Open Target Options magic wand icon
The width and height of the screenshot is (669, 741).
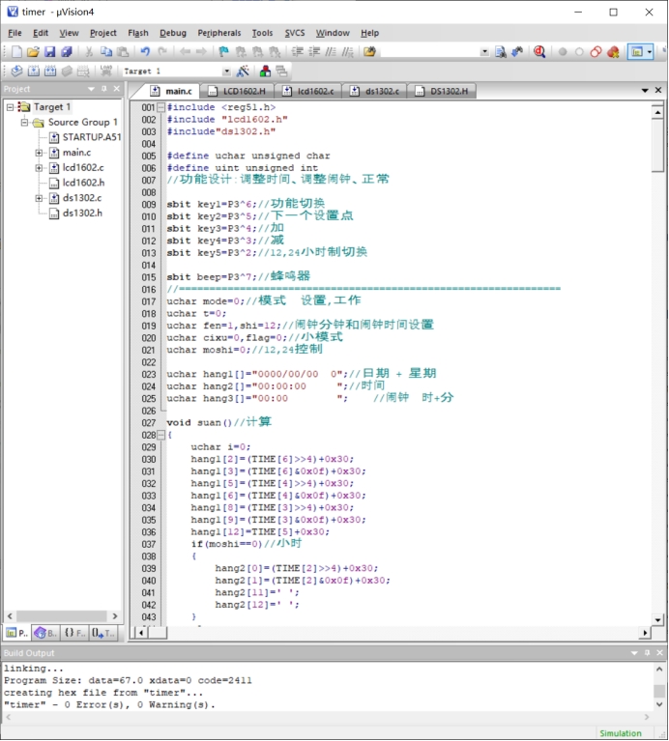(243, 71)
